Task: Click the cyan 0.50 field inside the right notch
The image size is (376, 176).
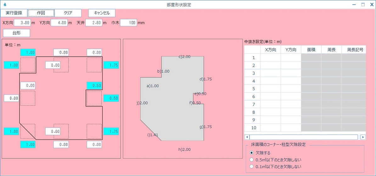Action: click(x=94, y=85)
